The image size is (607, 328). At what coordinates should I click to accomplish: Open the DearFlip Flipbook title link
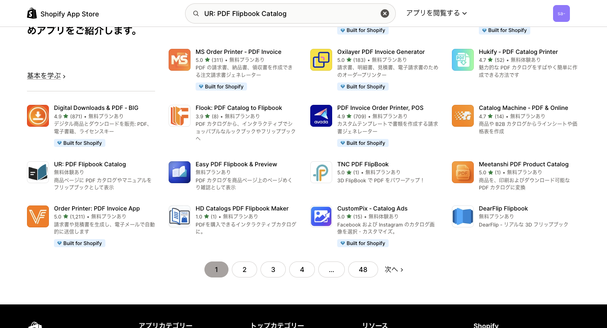pos(503,208)
